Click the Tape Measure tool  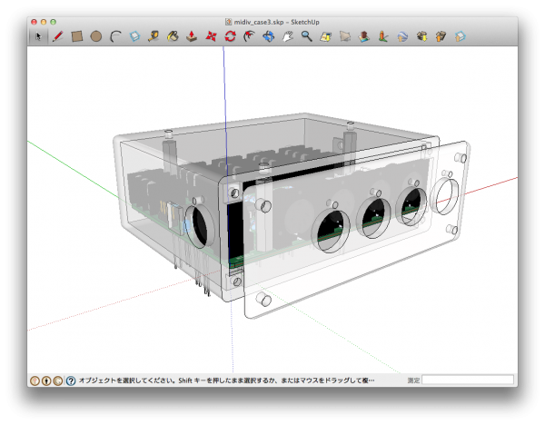(x=154, y=37)
